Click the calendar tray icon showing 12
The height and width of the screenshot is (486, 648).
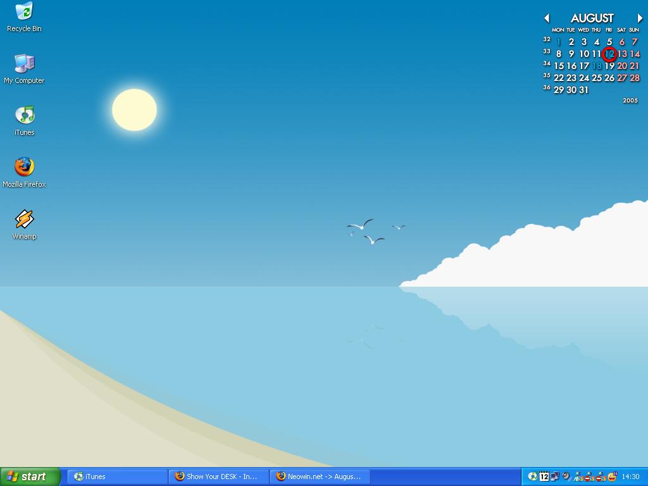(544, 477)
